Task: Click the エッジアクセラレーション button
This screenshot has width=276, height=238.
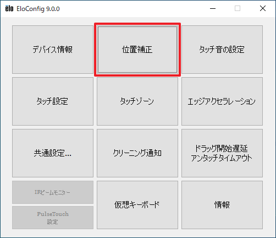Action: pyautogui.click(x=222, y=101)
